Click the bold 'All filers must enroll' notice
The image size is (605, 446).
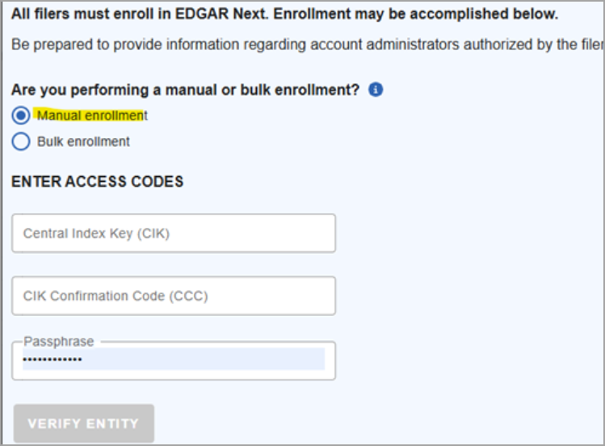pos(285,14)
